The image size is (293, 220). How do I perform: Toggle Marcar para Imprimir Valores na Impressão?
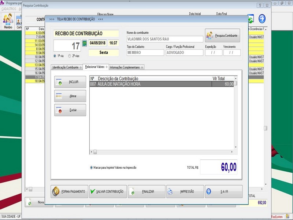tap(91, 168)
